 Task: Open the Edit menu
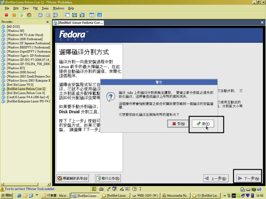(16, 8)
